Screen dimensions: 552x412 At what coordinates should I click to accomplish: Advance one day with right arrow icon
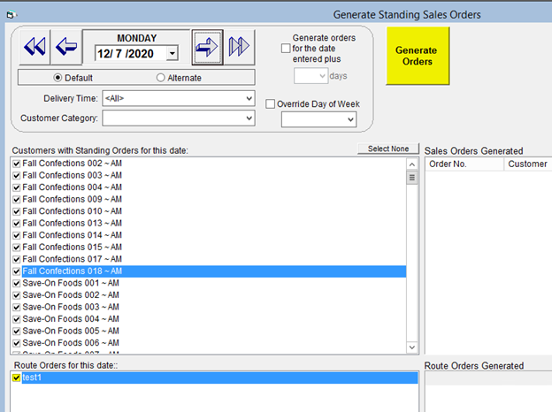pyautogui.click(x=207, y=47)
